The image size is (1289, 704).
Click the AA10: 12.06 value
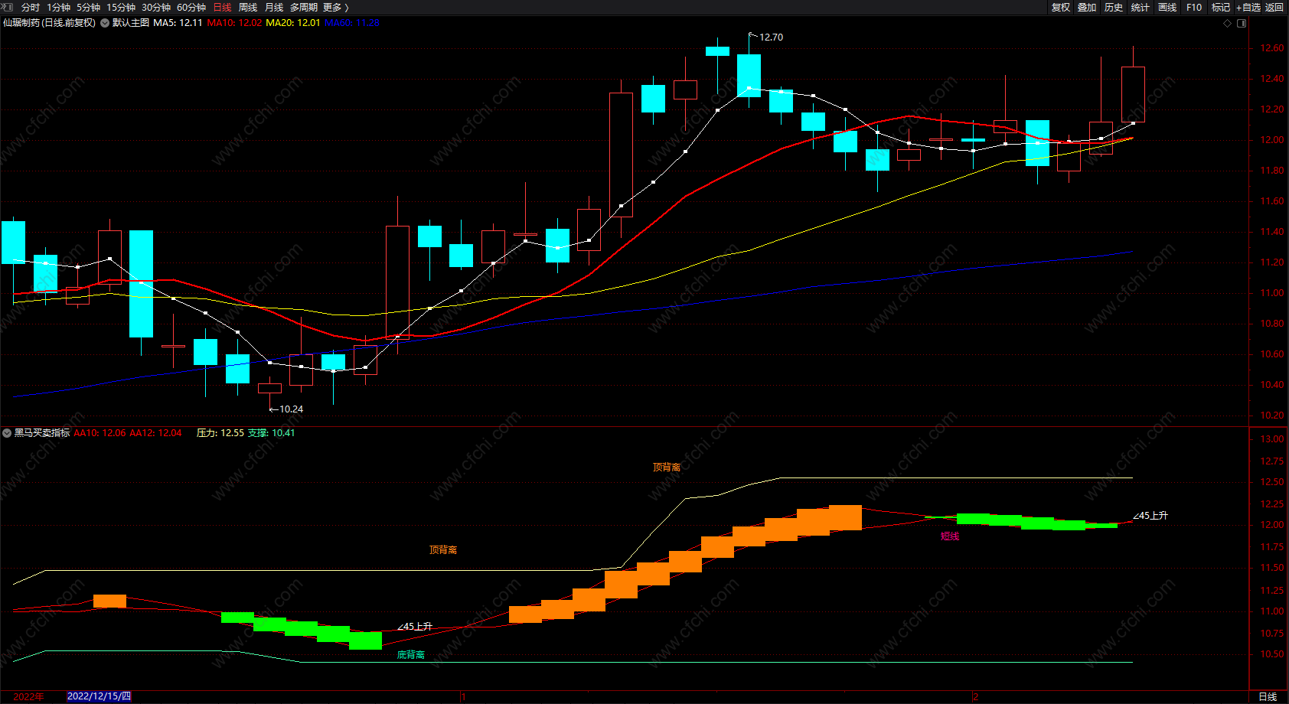point(100,433)
